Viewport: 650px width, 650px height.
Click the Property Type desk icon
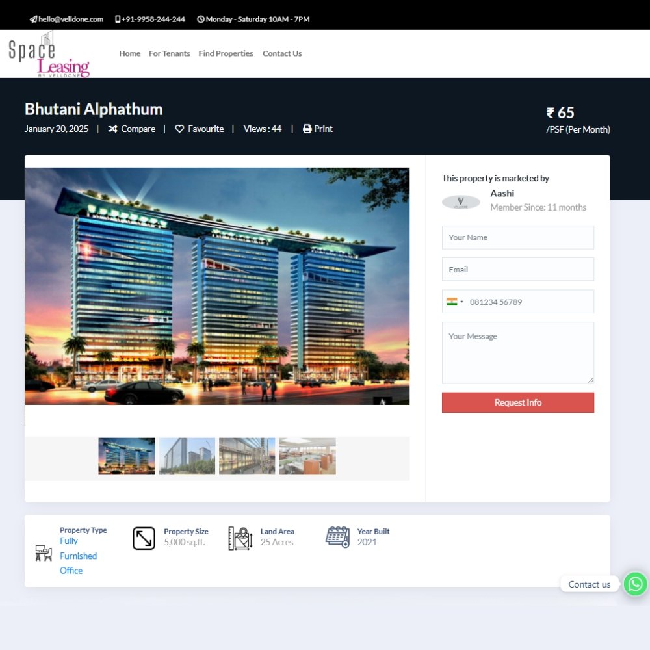[x=44, y=553]
